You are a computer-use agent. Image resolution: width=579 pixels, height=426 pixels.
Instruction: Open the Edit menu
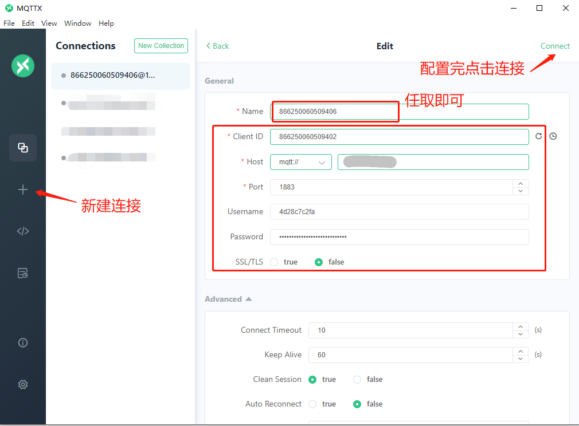click(28, 23)
